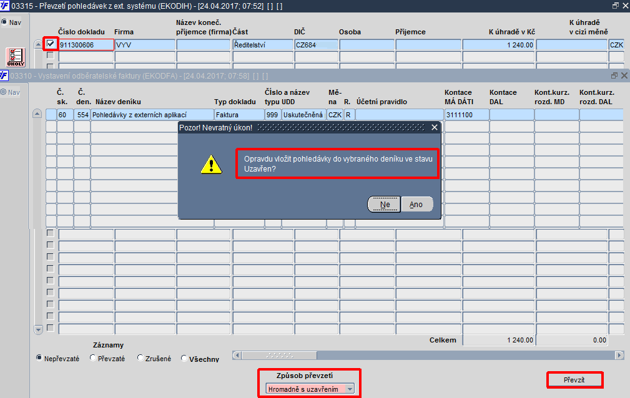Click the horizontal scrollbar thumb
630x398 pixels.
(279, 356)
